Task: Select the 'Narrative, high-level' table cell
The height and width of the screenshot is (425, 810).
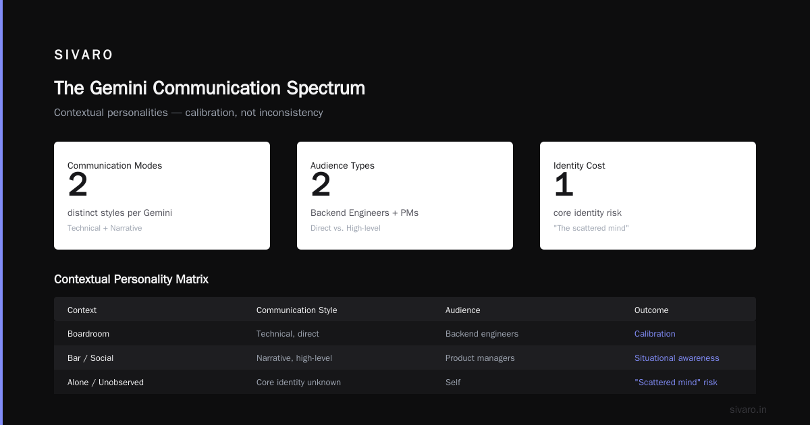Action: 294,358
